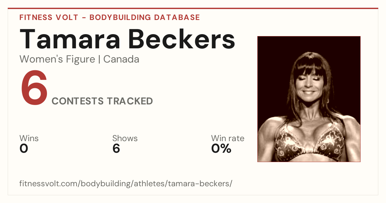Select the word 'TRACKED'

click(x=130, y=101)
